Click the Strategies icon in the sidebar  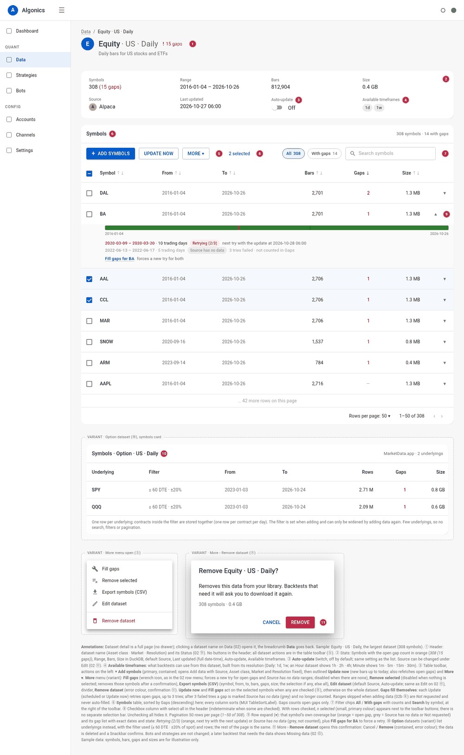click(9, 75)
